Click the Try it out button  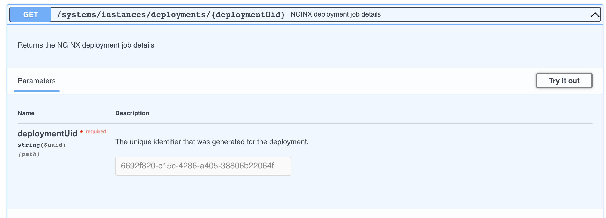564,81
